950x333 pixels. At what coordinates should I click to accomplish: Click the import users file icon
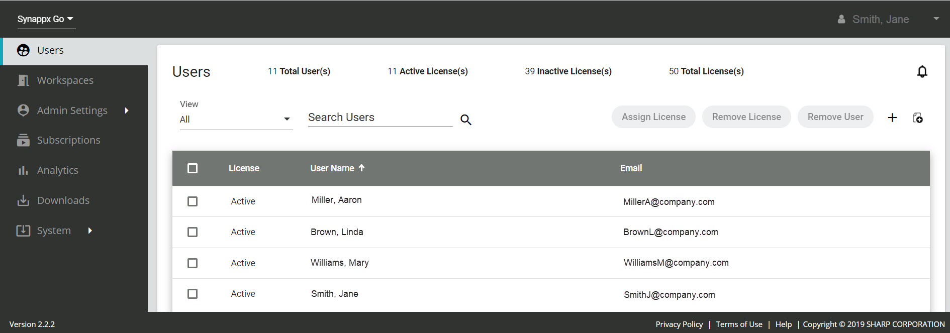[918, 118]
